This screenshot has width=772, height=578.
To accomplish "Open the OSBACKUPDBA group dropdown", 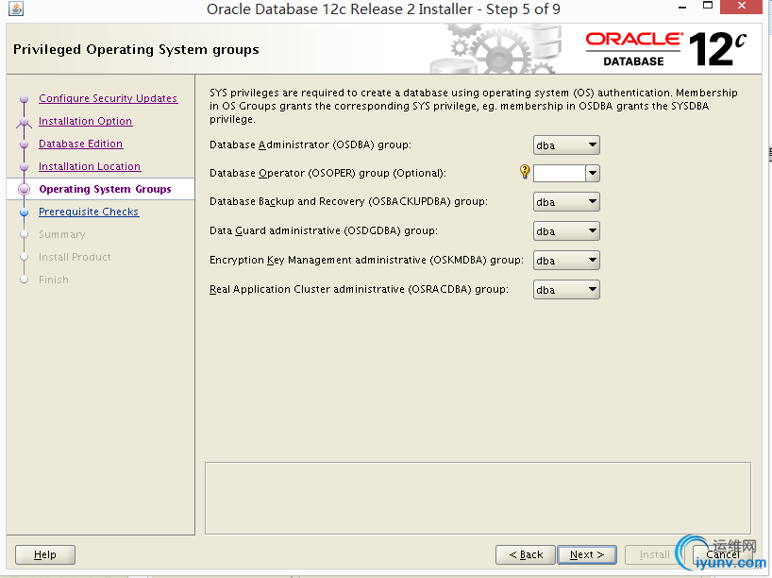I will tap(566, 201).
